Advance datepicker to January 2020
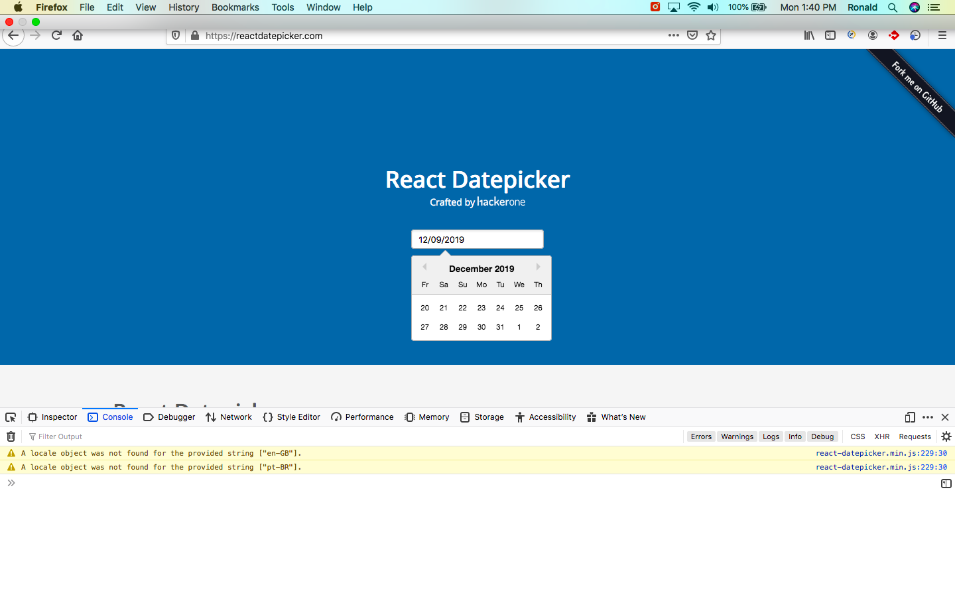Image resolution: width=955 pixels, height=593 pixels. coord(538,267)
